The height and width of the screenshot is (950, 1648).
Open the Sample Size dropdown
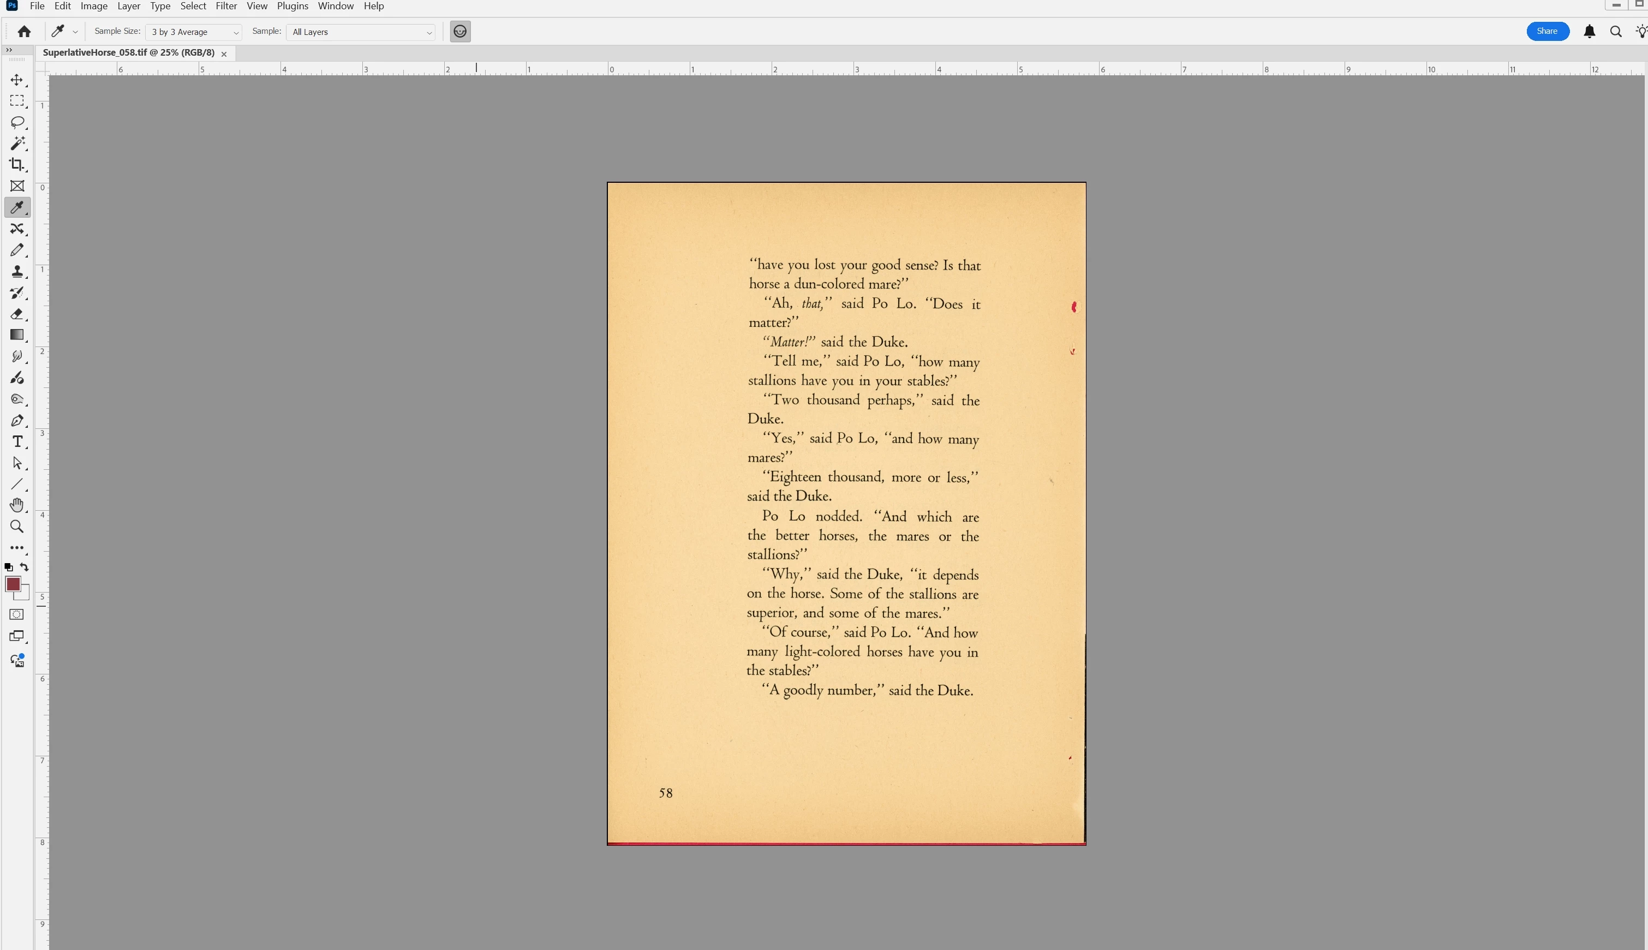click(x=194, y=32)
